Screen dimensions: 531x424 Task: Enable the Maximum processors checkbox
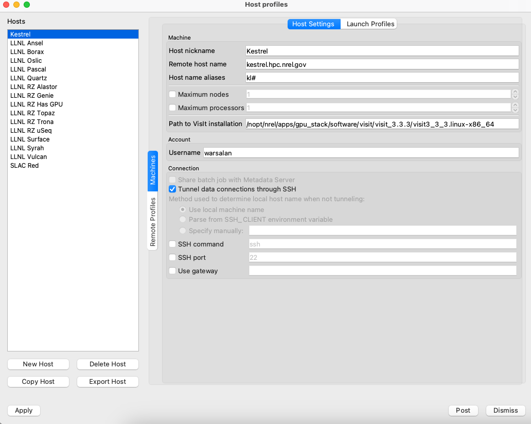(172, 108)
